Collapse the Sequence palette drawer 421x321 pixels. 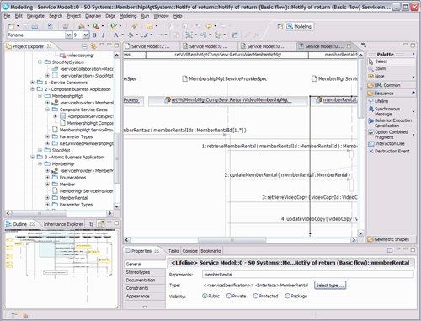[x=392, y=94]
